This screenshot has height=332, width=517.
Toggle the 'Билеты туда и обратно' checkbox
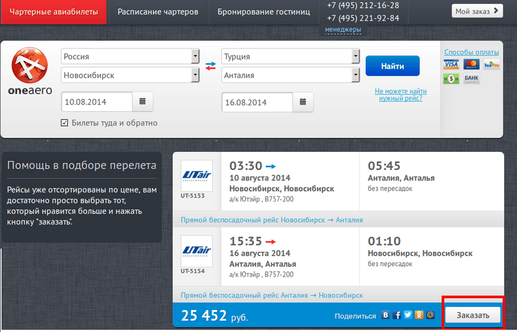pyautogui.click(x=65, y=123)
